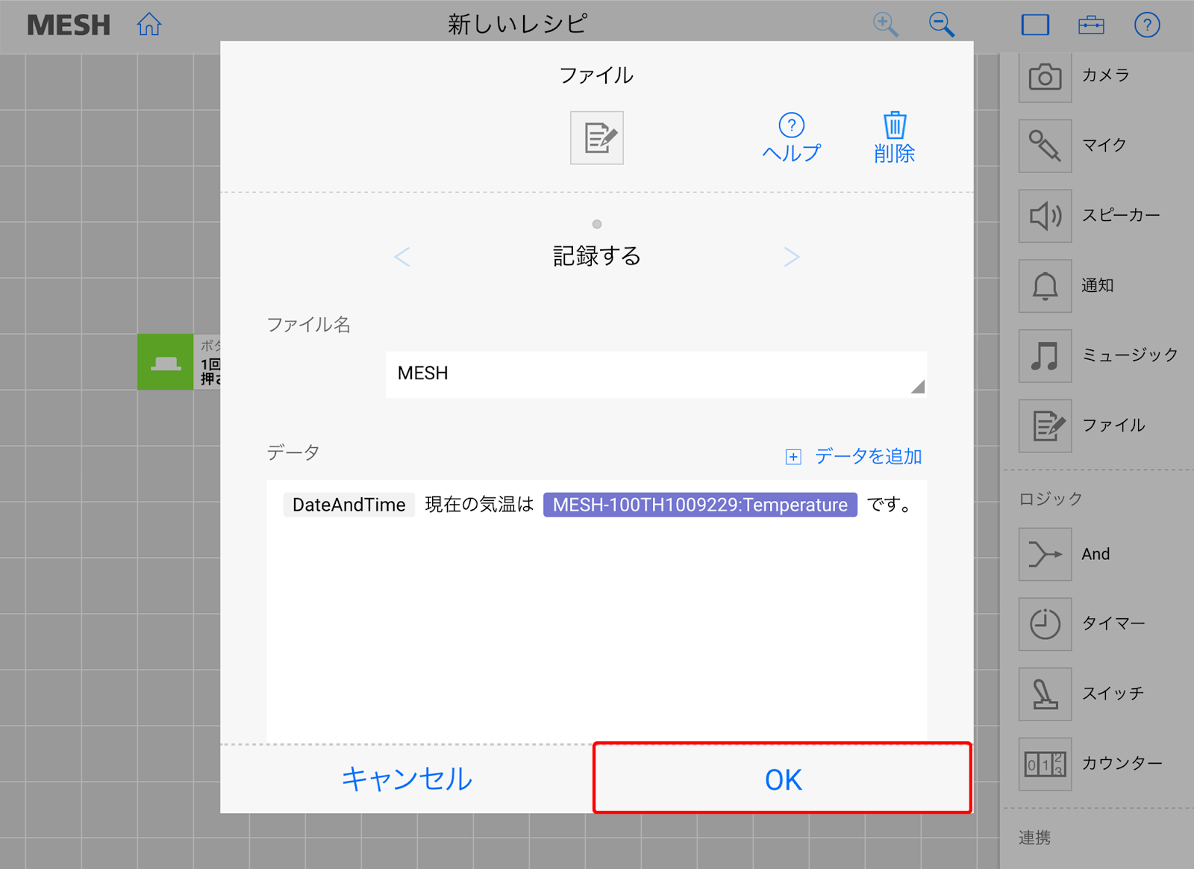Viewport: 1194px width, 869px height.
Task: Open the toolbox briefcase icon
Action: point(1091,25)
